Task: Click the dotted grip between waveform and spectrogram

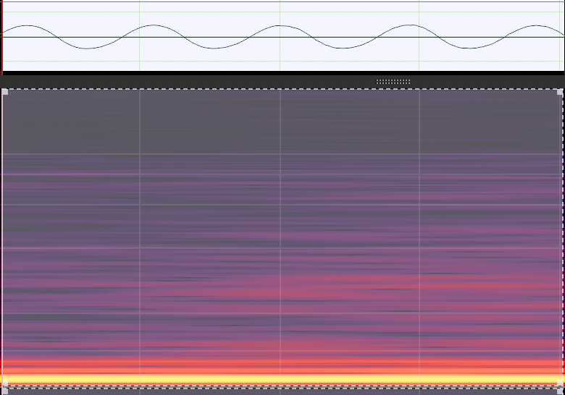Action: tap(393, 82)
